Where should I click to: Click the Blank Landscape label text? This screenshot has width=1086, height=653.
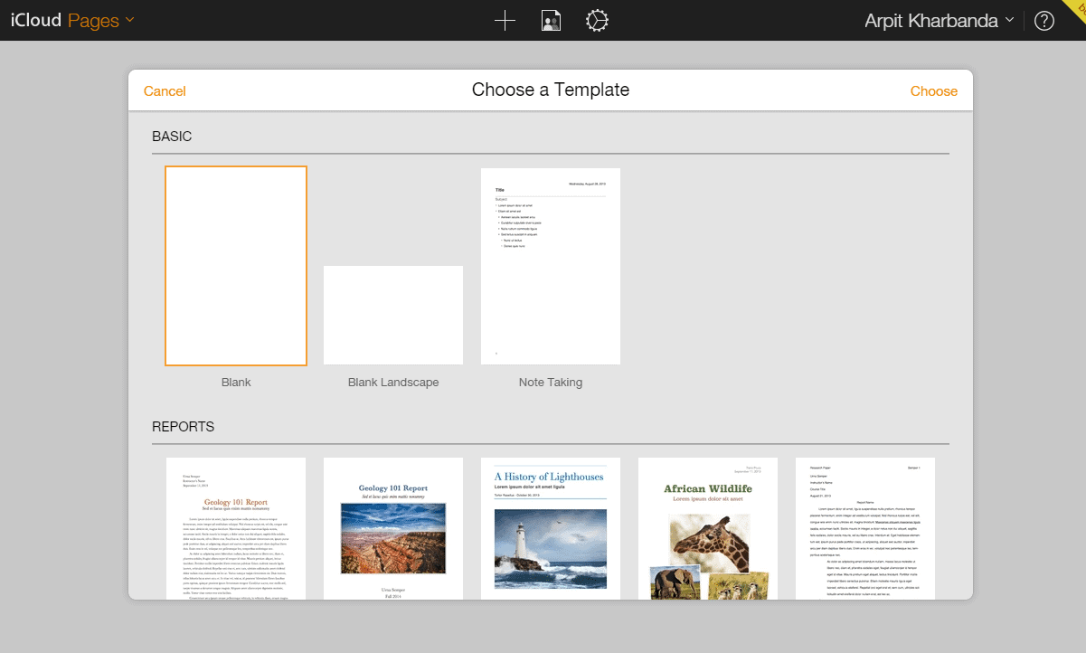[393, 383]
